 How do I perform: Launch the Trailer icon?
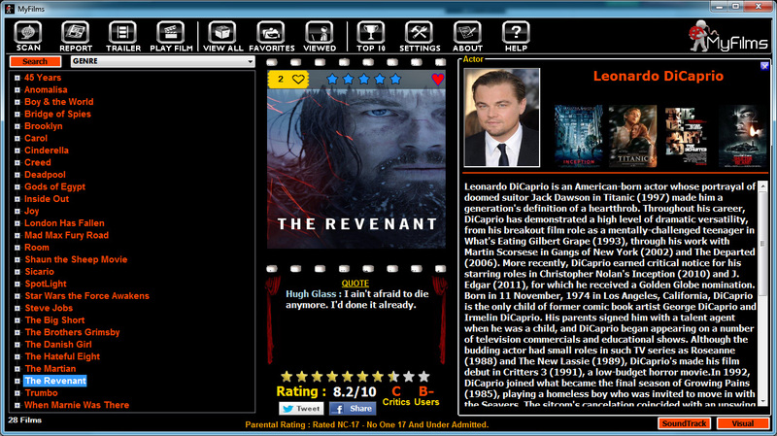coord(123,36)
